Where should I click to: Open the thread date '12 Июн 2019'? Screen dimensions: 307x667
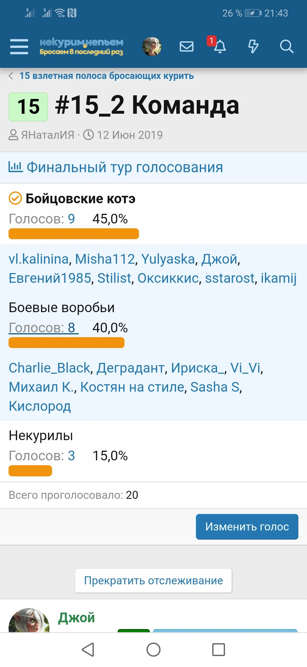pos(130,135)
